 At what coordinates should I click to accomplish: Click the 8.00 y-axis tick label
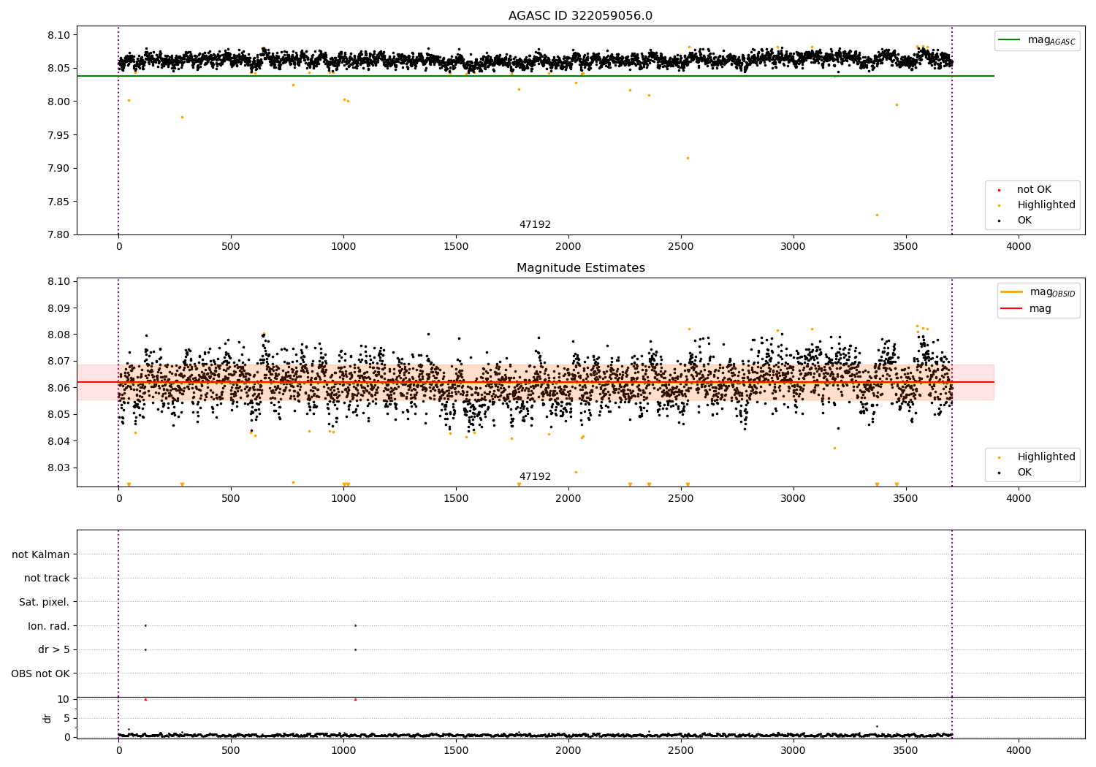tap(58, 102)
